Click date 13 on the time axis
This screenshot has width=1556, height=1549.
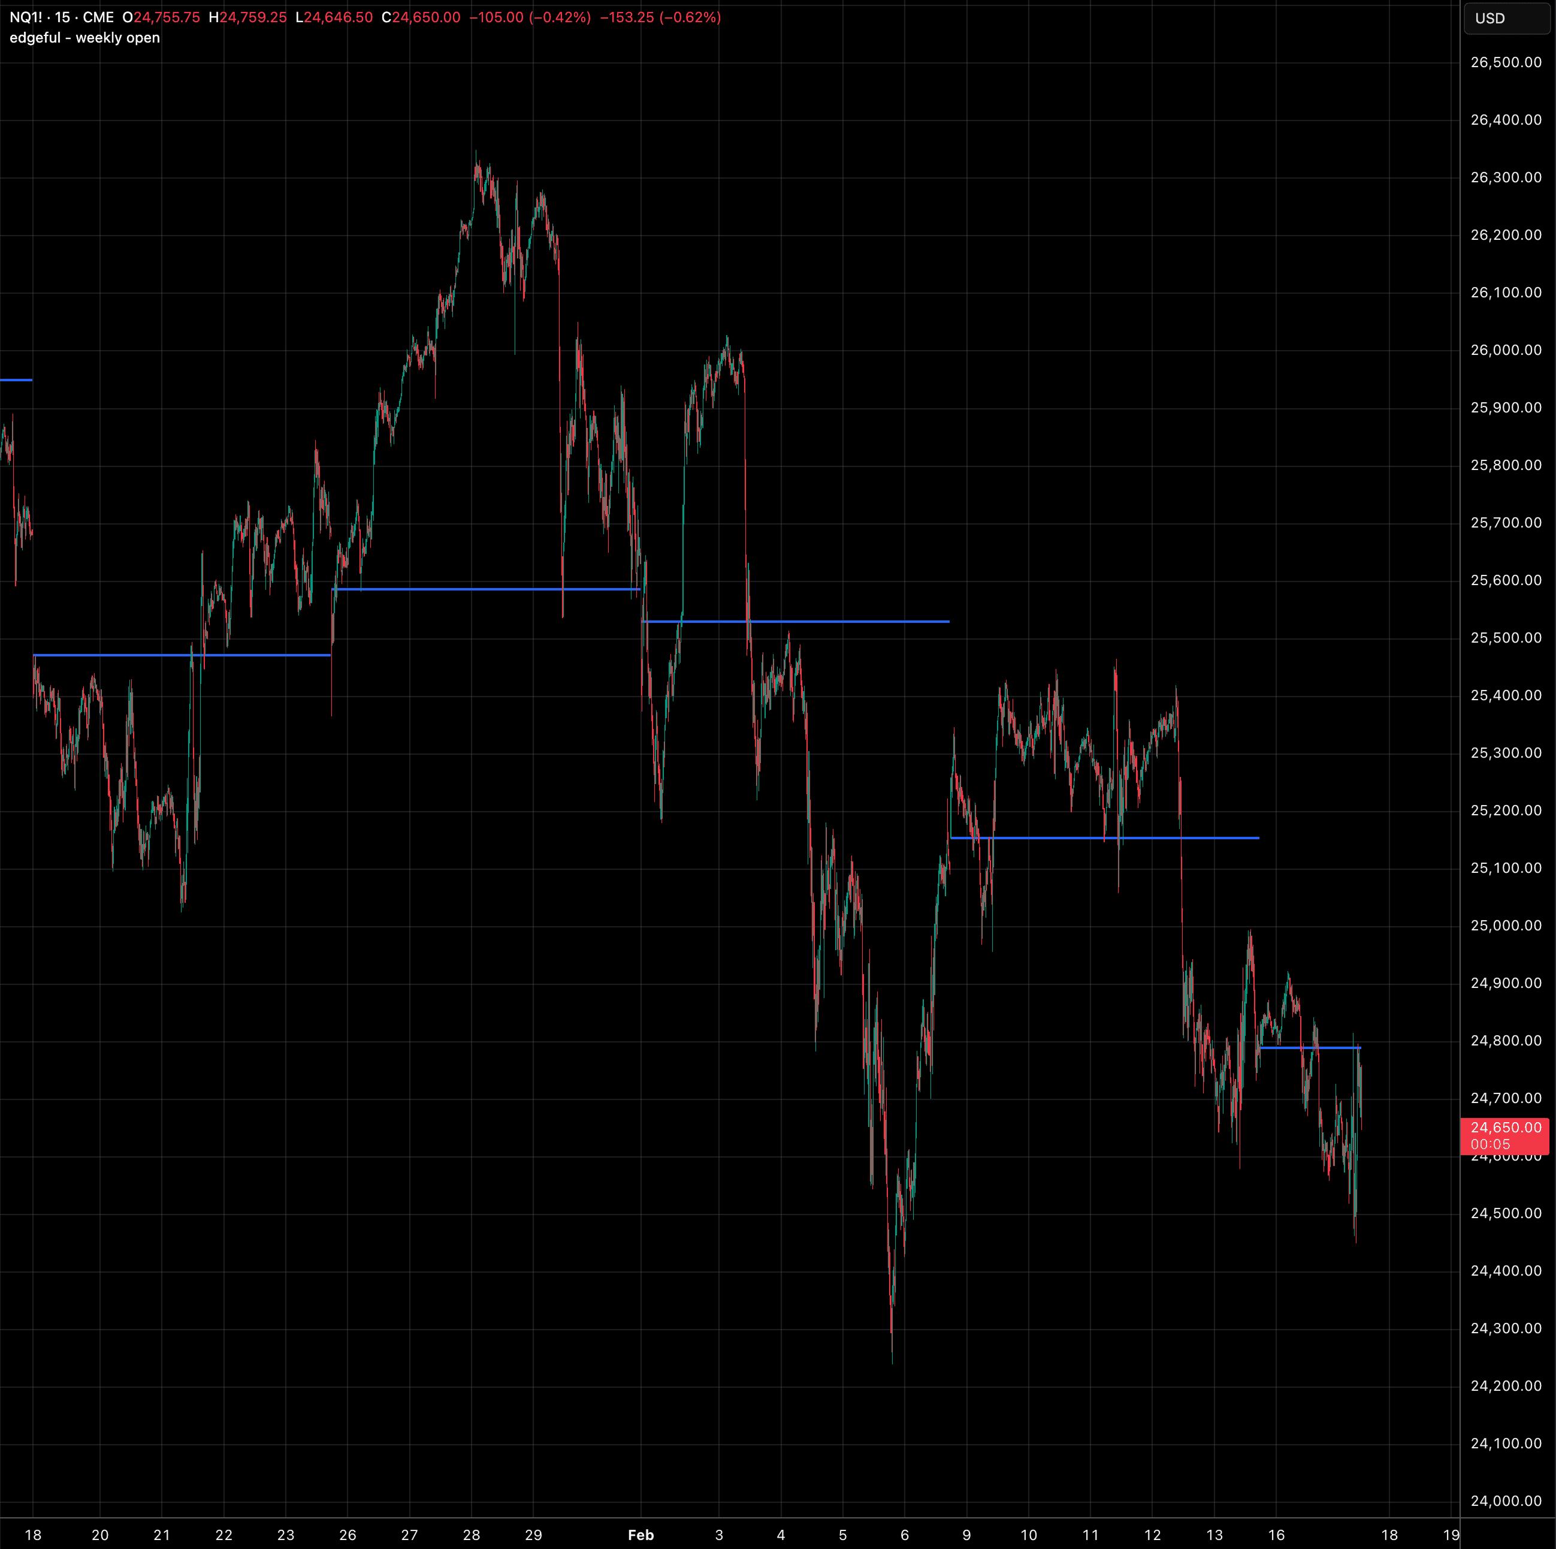(x=1214, y=1535)
